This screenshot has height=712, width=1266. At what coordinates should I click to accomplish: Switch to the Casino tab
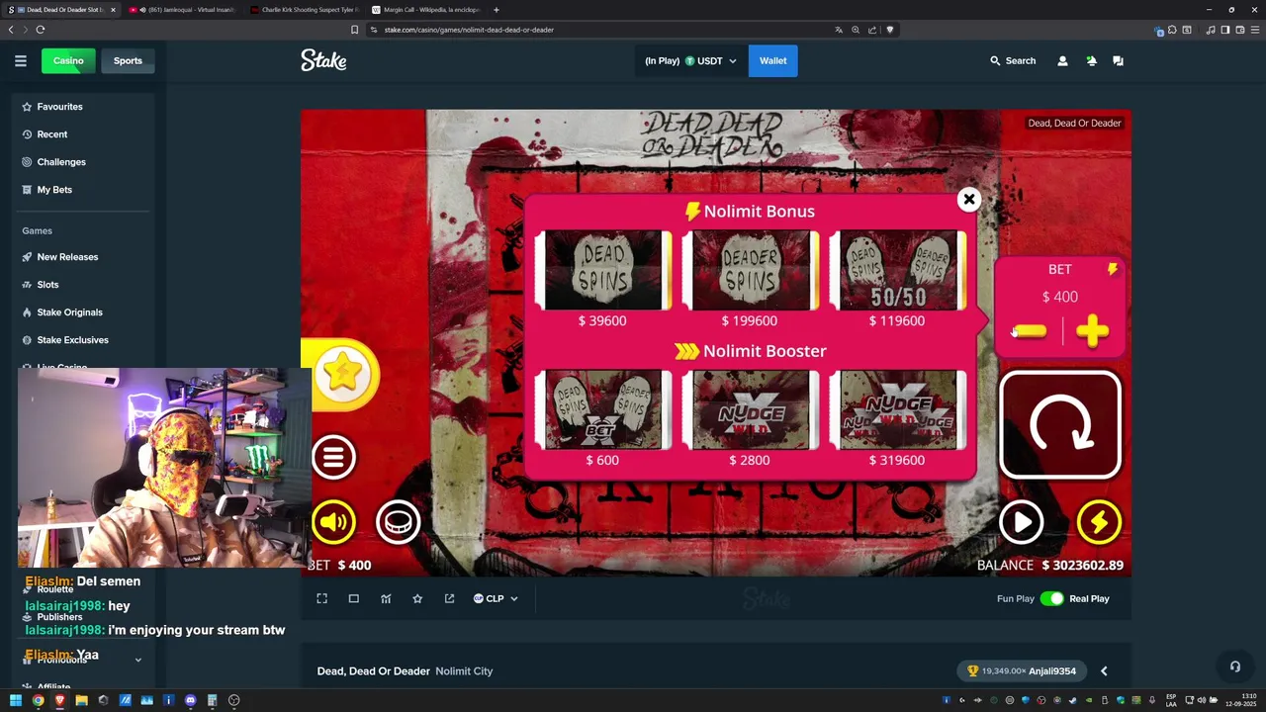68,61
